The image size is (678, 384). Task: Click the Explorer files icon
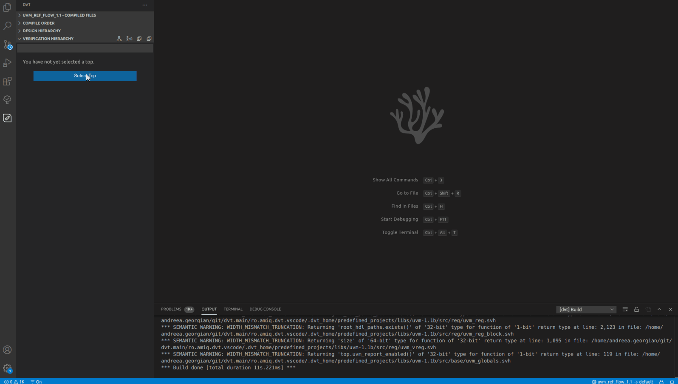(x=7, y=8)
